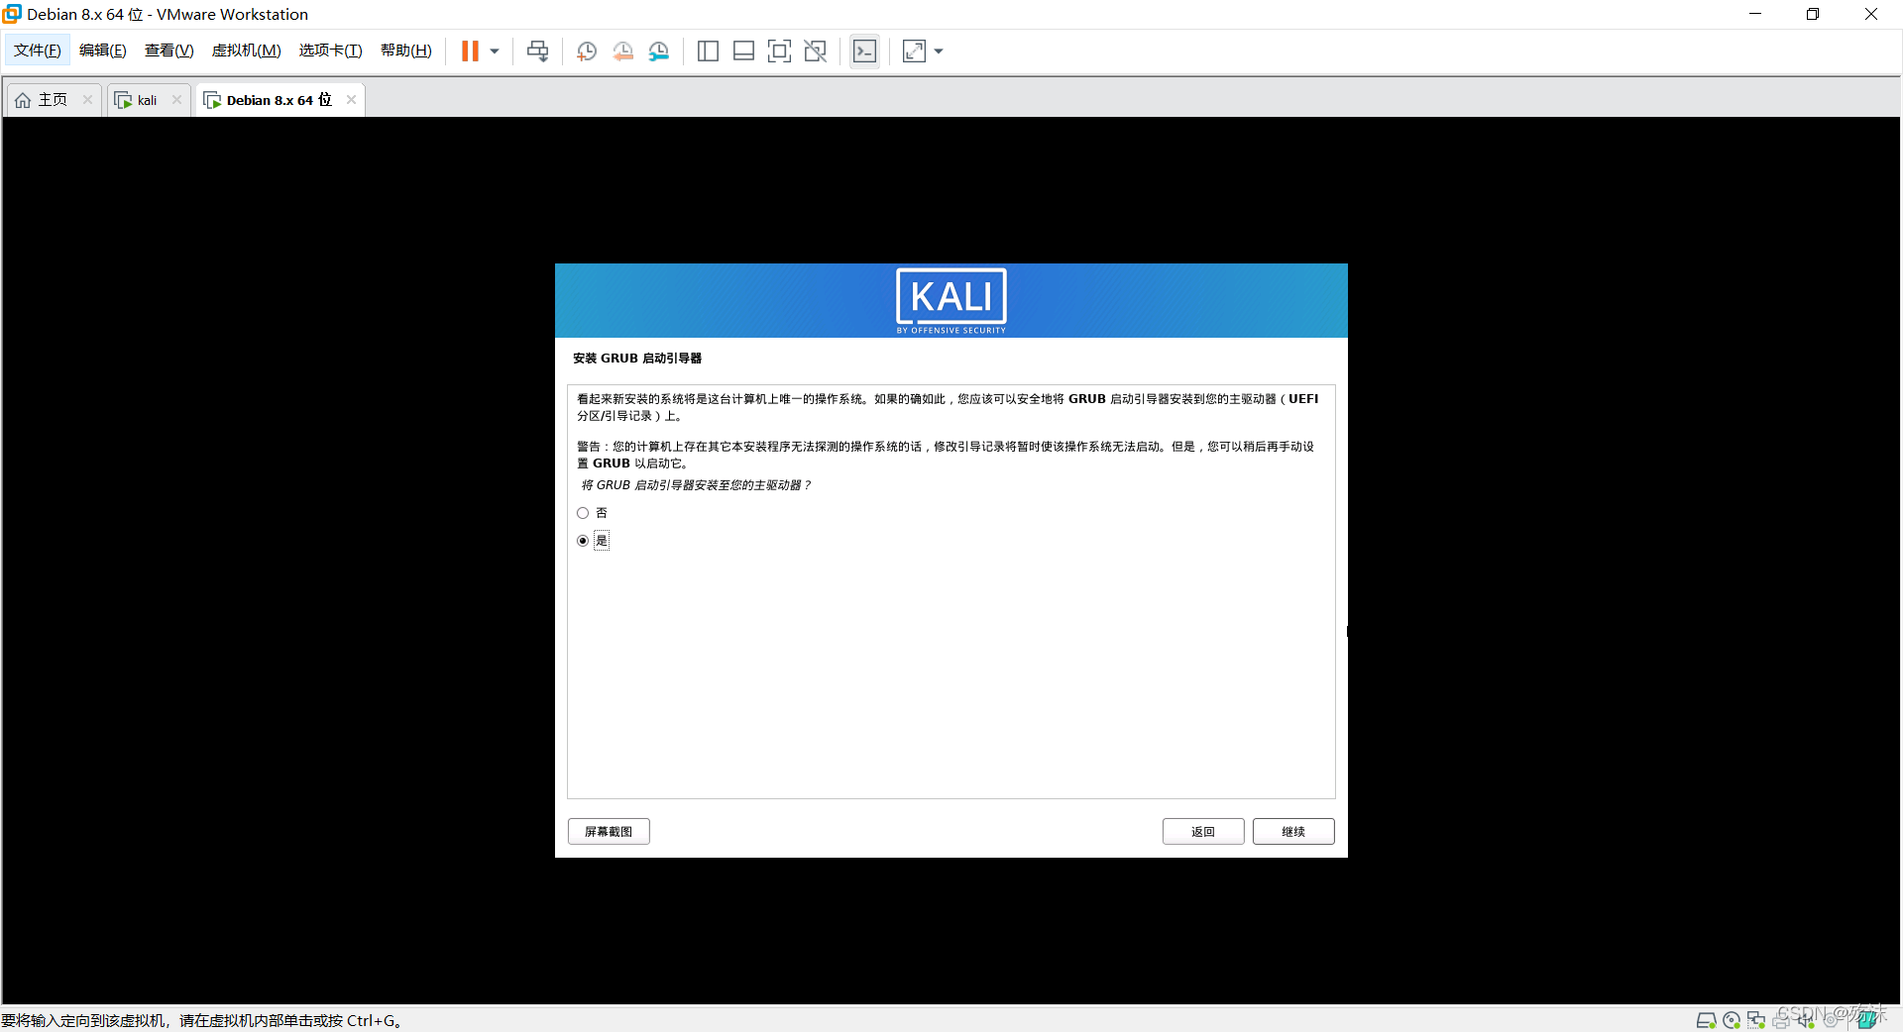1903x1032 pixels.
Task: Select the 否 (No) radio button
Action: [x=583, y=513]
